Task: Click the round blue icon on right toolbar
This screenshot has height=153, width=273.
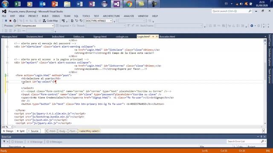Action: pos(252,25)
